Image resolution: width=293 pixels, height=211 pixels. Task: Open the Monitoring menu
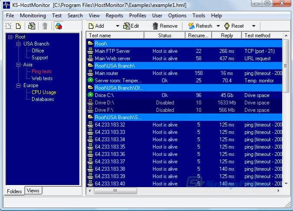[x=33, y=16]
